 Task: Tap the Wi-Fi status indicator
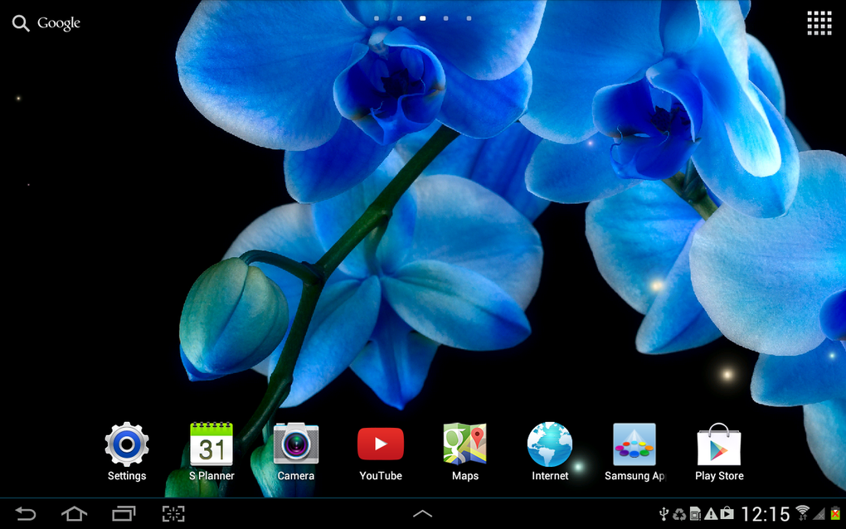tap(803, 514)
